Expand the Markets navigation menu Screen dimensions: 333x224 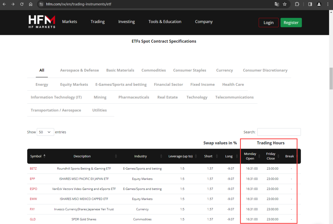pyautogui.click(x=70, y=22)
